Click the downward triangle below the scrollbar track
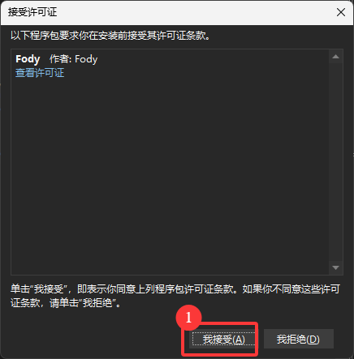This screenshot has width=354, height=359. tap(335, 267)
